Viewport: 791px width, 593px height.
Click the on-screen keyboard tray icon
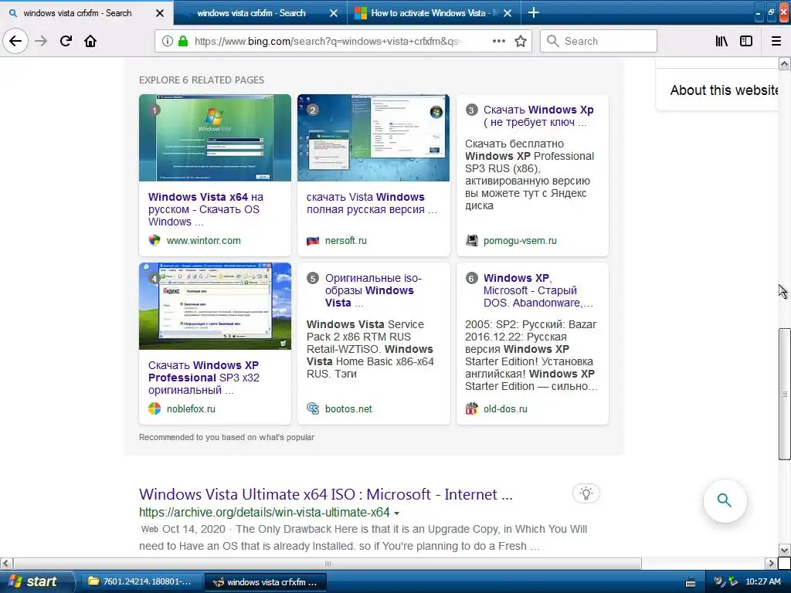[691, 582]
